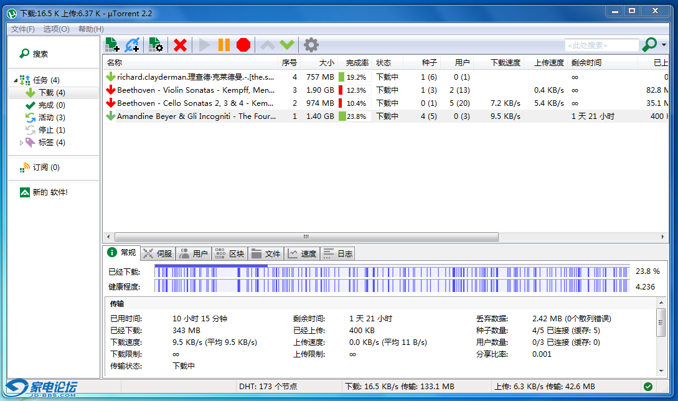Stop the torrent using the red stop icon
The height and width of the screenshot is (401, 678).
tap(243, 45)
